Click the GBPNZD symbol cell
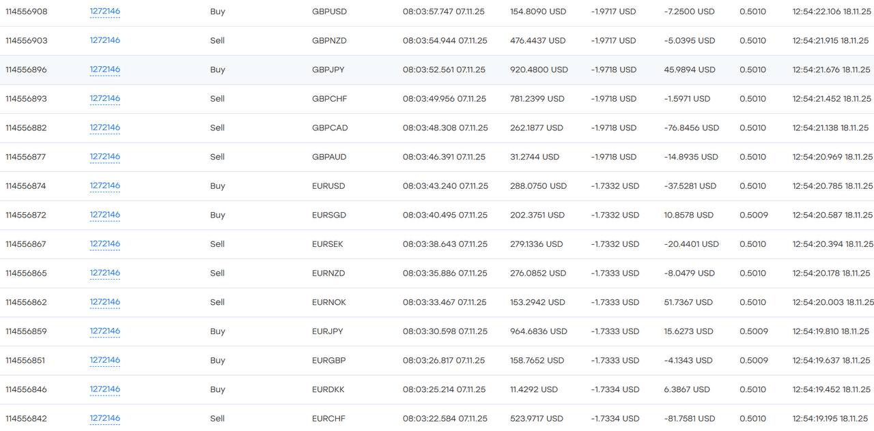The height and width of the screenshot is (431, 874). click(x=329, y=40)
